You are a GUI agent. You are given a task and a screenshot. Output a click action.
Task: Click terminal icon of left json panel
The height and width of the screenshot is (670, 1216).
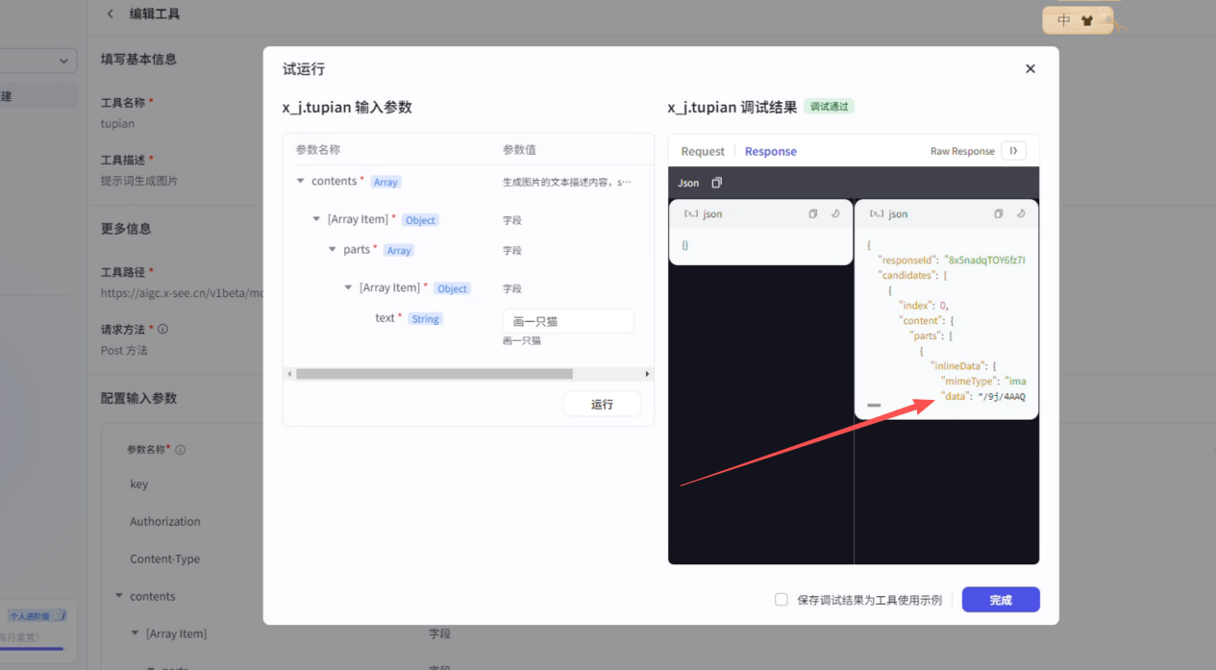pyautogui.click(x=691, y=214)
